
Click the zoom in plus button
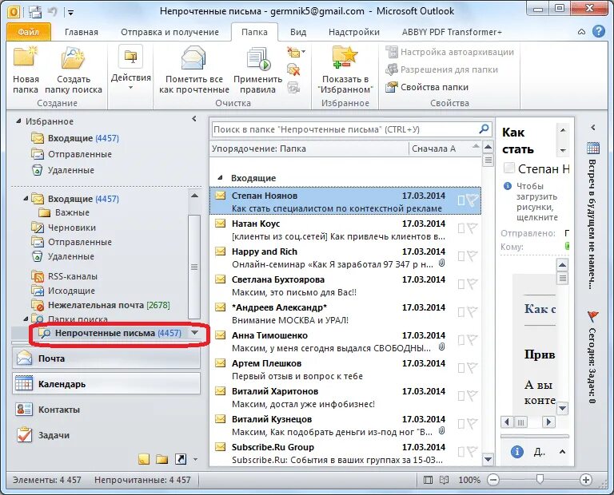pos(586,480)
